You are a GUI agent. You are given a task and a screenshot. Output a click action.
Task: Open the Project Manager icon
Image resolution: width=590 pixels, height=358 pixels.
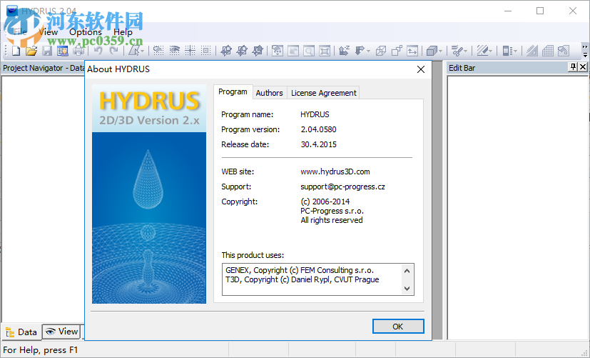[x=63, y=51]
